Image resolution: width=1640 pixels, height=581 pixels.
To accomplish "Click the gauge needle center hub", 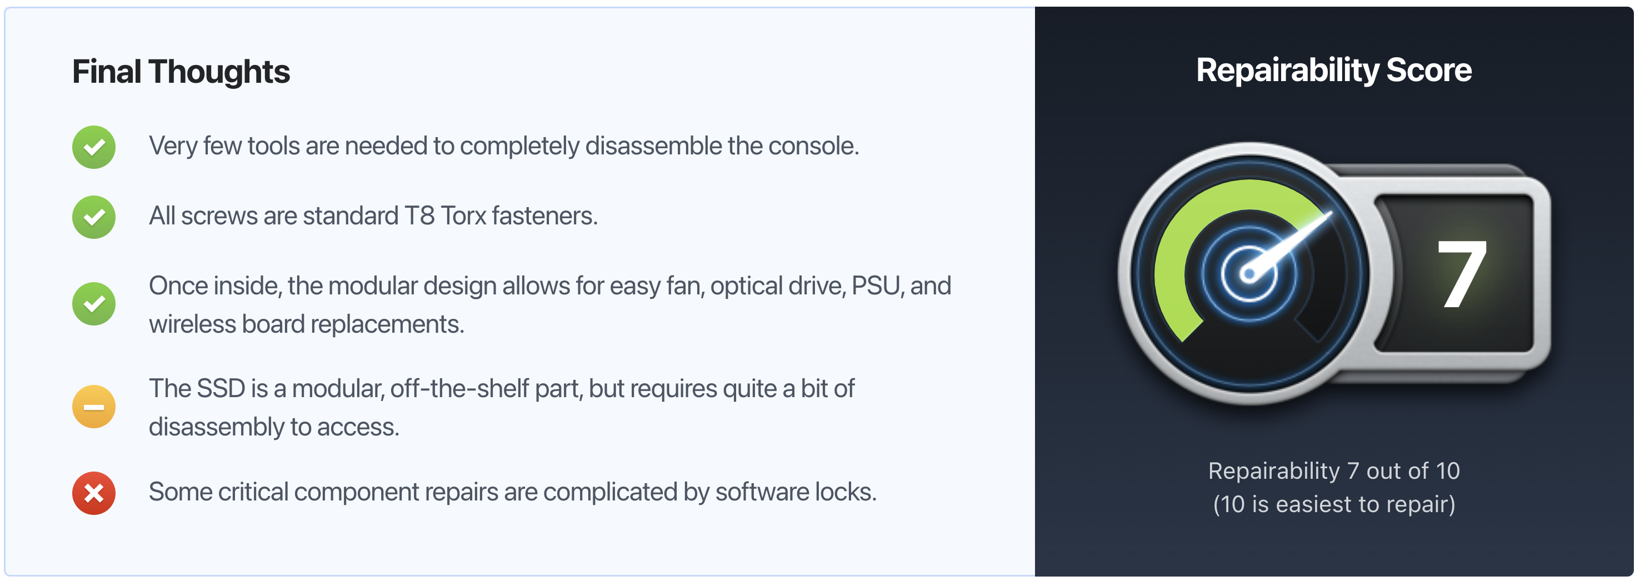I will click(x=1248, y=274).
